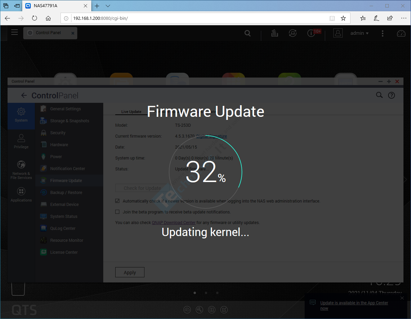This screenshot has height=319, width=411.
Task: Click the Check for Update button
Action: click(x=142, y=188)
